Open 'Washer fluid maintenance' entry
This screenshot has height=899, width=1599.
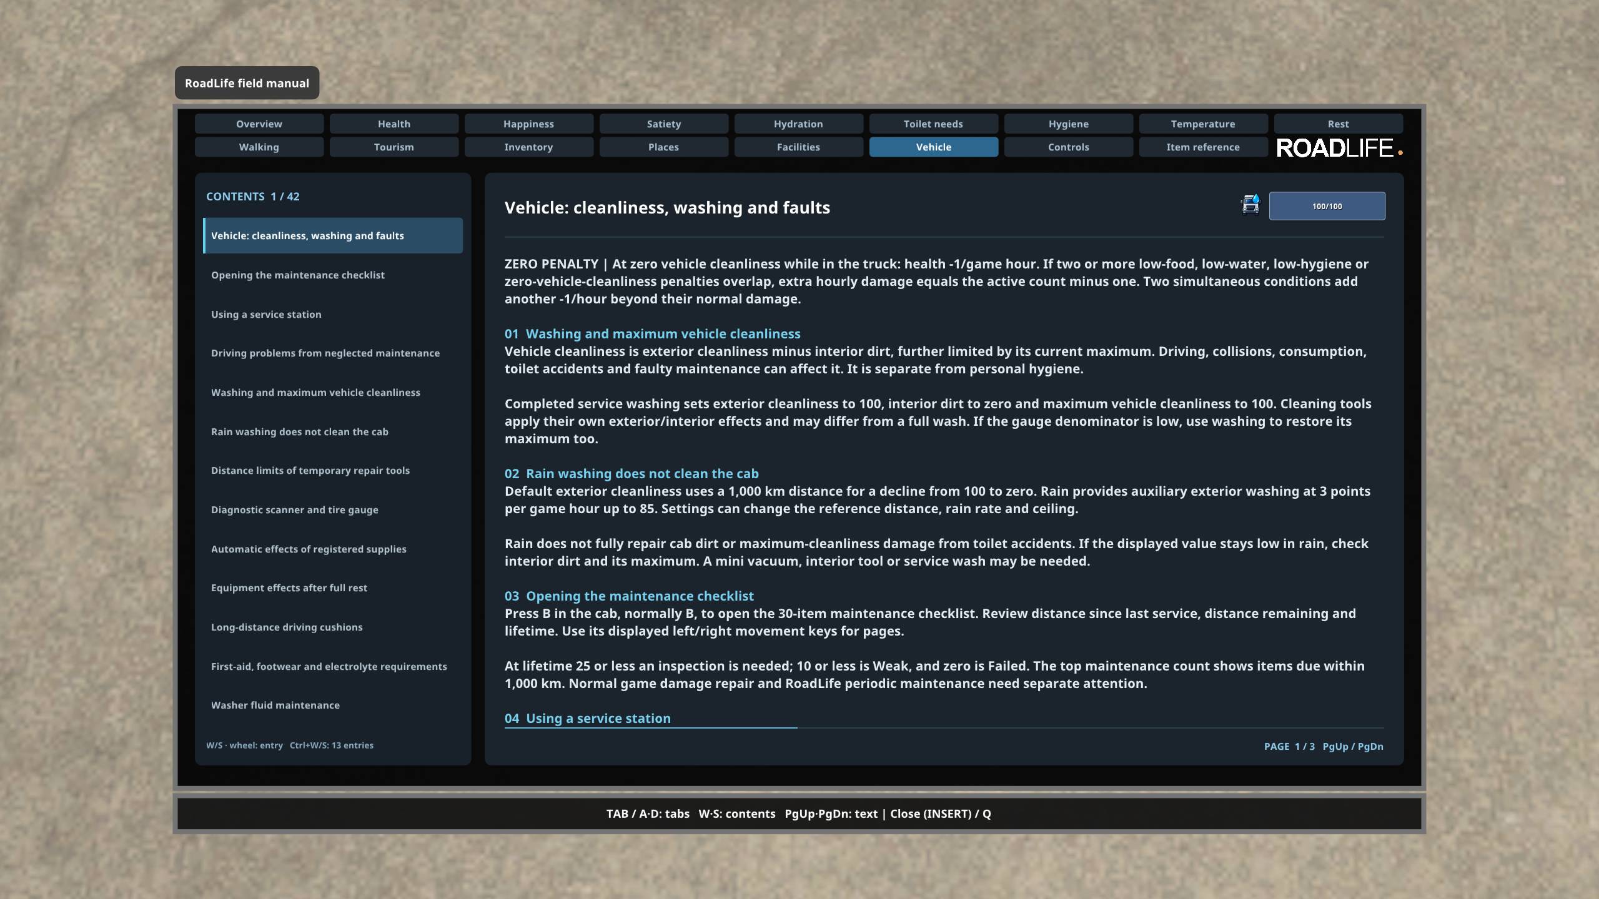click(333, 705)
